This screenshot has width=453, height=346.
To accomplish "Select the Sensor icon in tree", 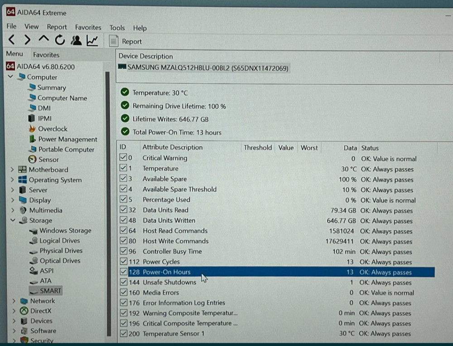I will coord(32,159).
